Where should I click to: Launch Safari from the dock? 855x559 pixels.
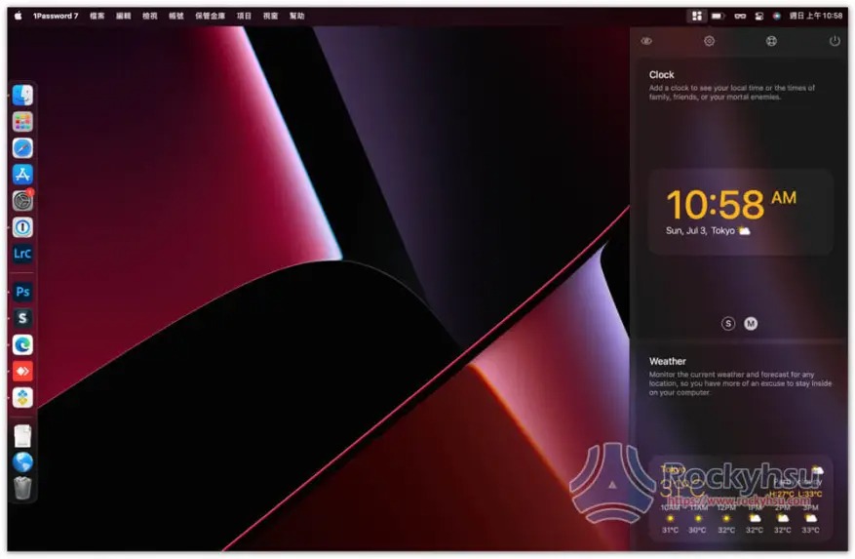pyautogui.click(x=22, y=148)
